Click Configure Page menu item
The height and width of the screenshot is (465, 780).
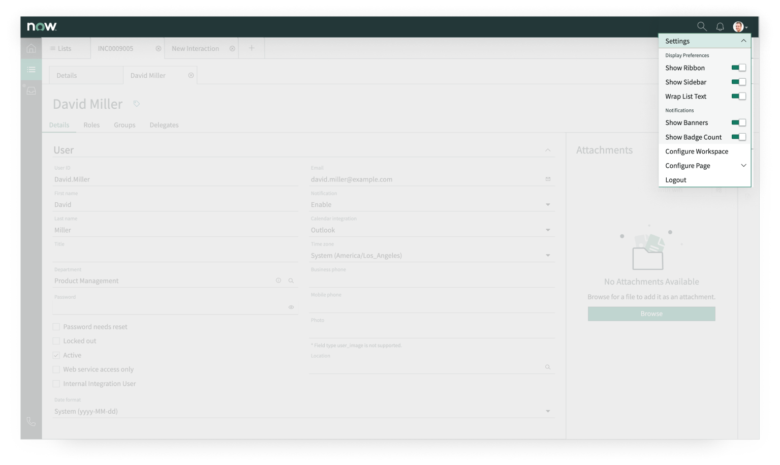[704, 166]
